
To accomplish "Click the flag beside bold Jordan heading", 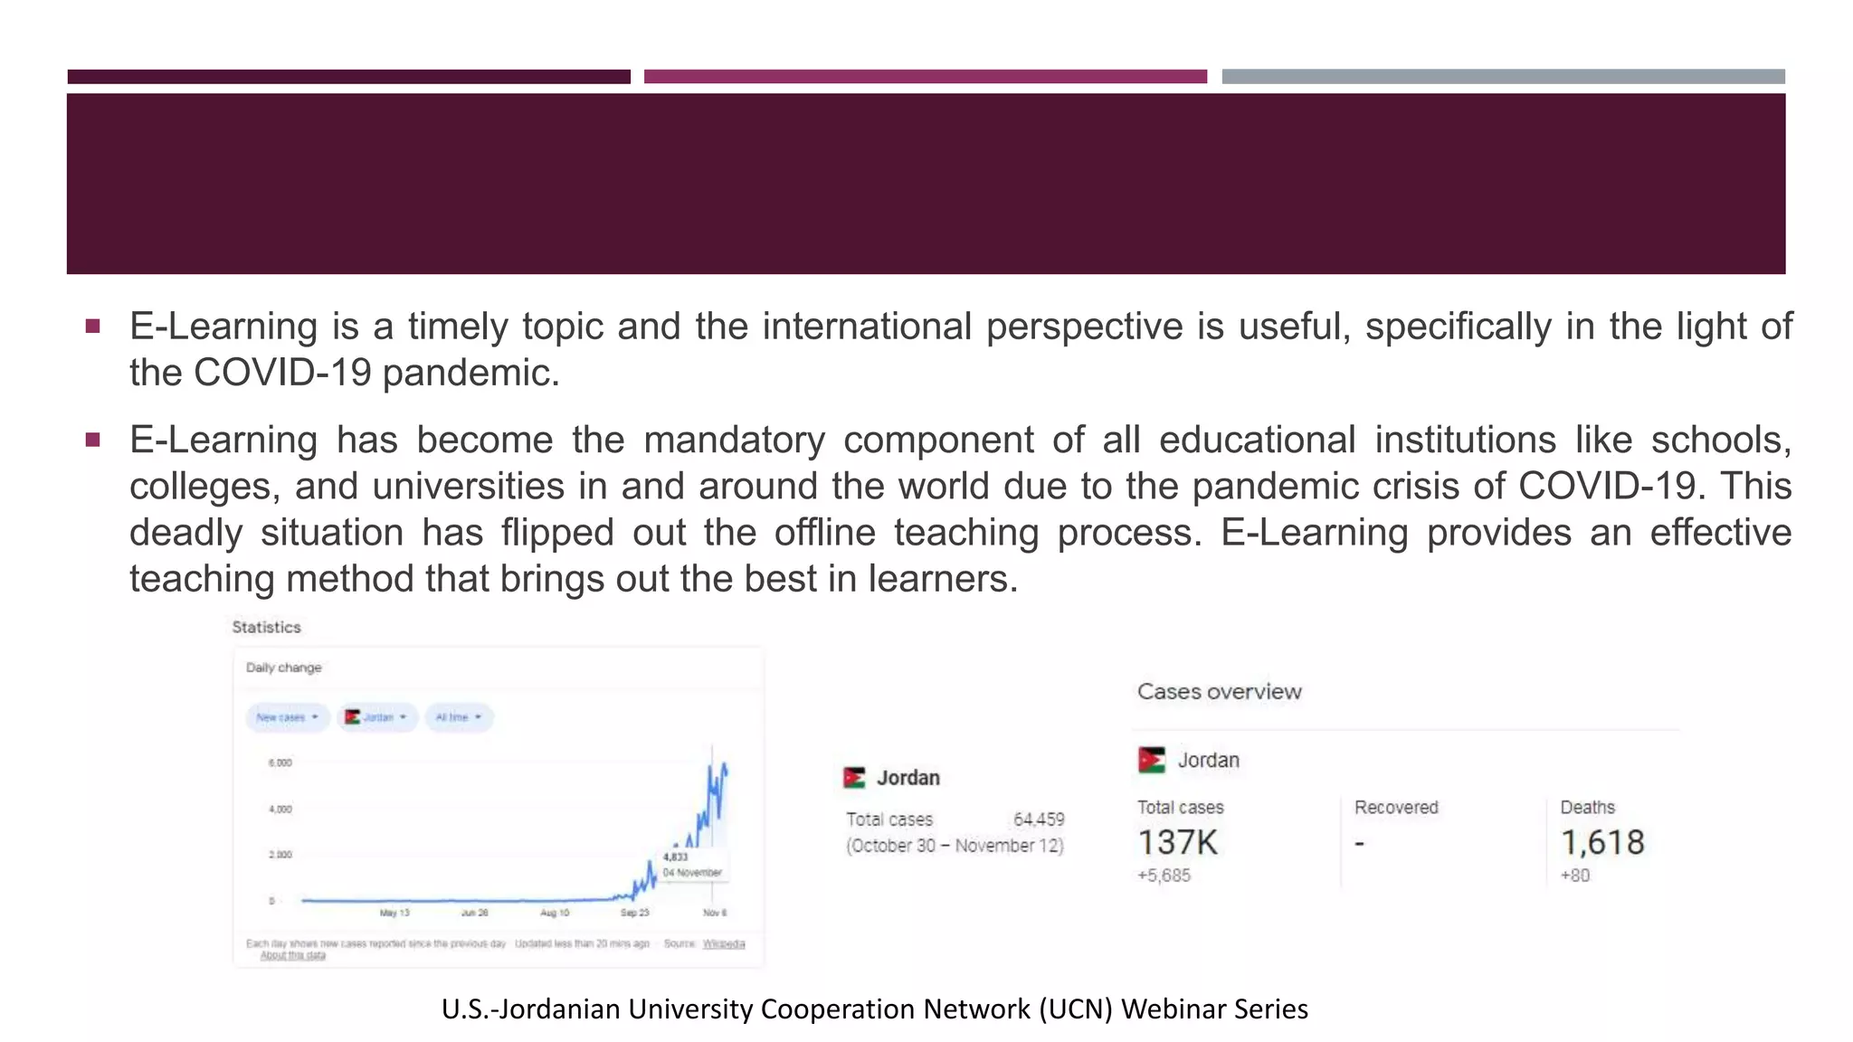I will 854,777.
